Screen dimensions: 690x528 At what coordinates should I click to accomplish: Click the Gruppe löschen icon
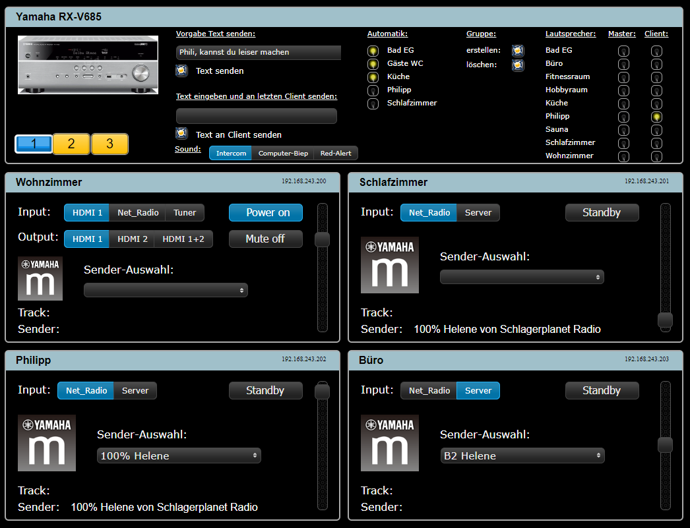(x=518, y=65)
